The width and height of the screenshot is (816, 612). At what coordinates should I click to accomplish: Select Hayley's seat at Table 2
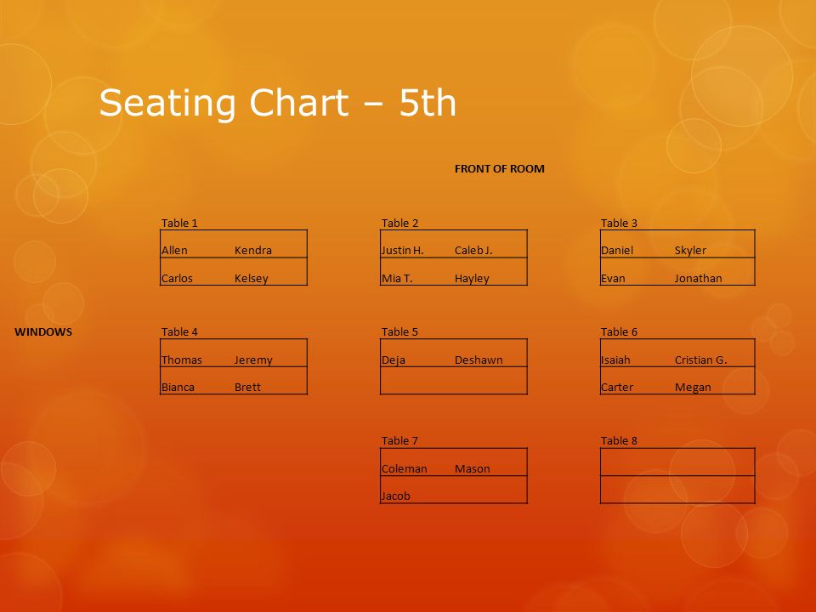tap(472, 279)
